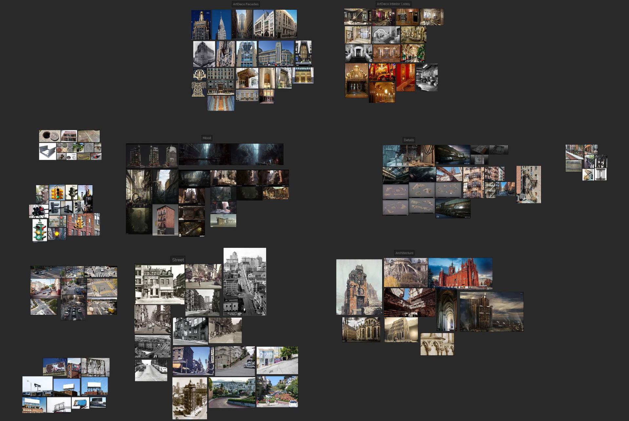Select the ArtDeco Interior Lobby label

point(393,4)
